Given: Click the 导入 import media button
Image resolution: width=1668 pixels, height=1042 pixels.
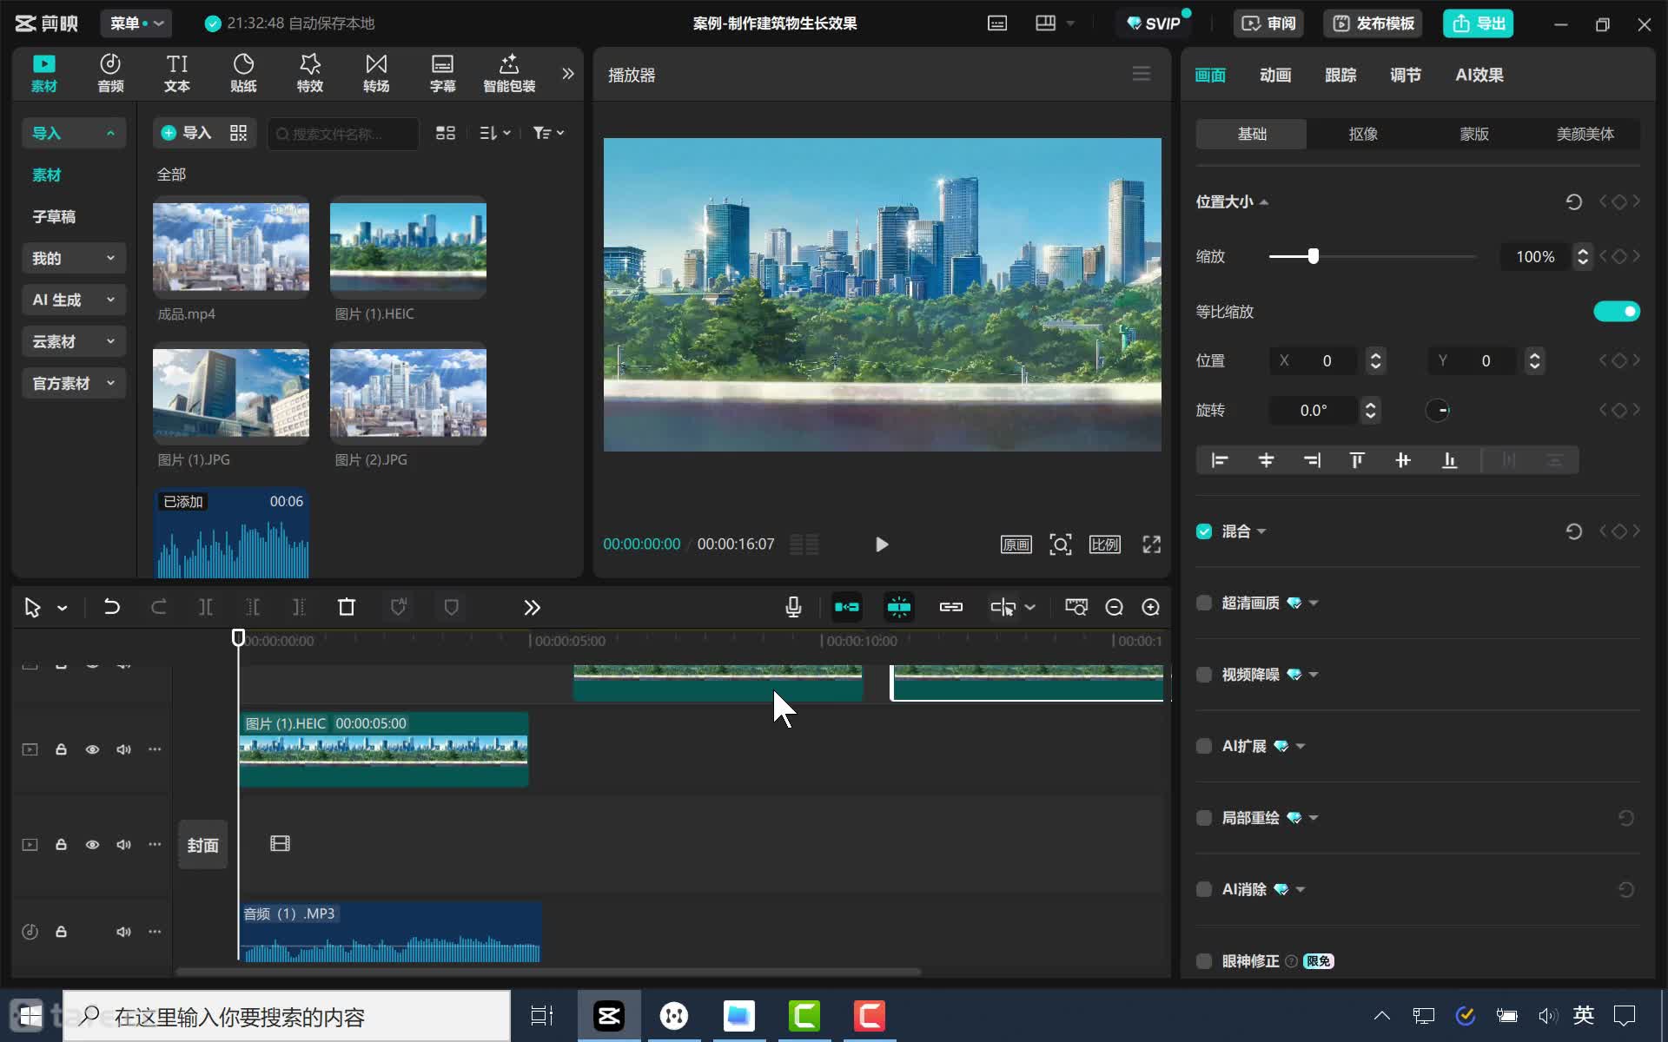Looking at the screenshot, I should coord(187,133).
